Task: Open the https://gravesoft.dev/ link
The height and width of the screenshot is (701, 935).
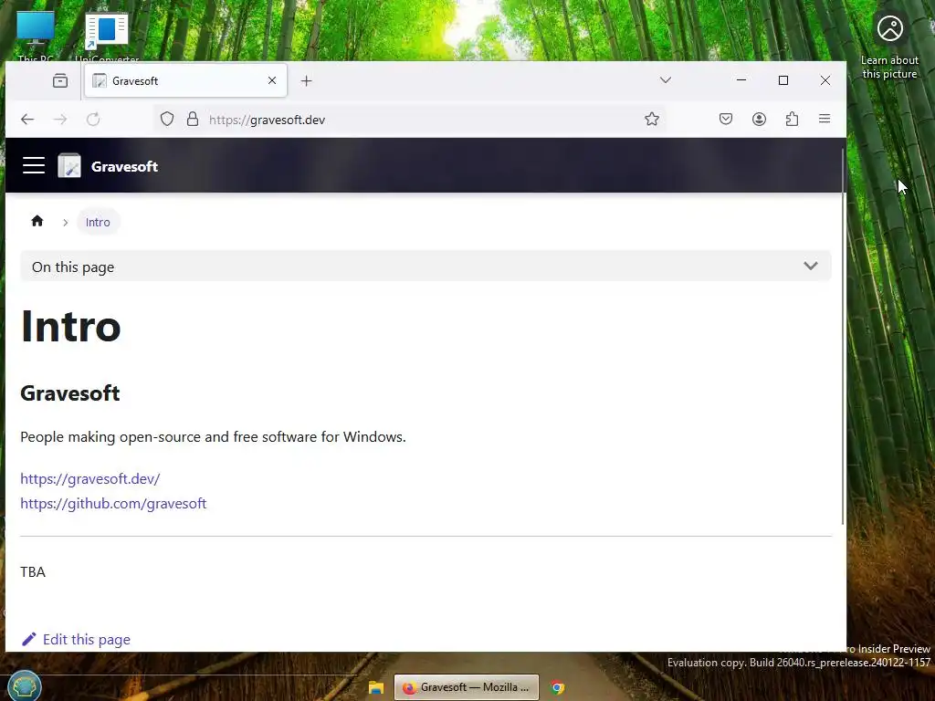Action: [90, 478]
